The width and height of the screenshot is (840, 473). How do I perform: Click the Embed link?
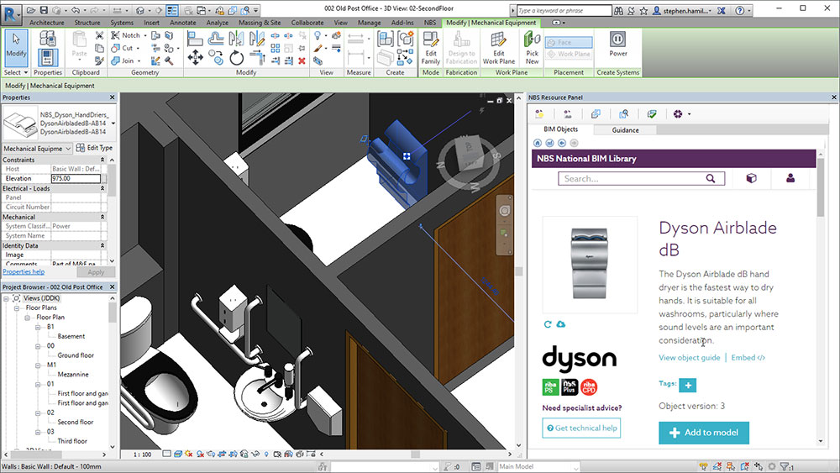click(748, 358)
